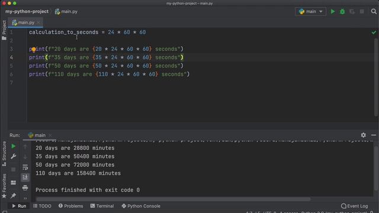The width and height of the screenshot is (379, 213).
Task: Open the Favorites tool window sidebar
Action: point(4,186)
